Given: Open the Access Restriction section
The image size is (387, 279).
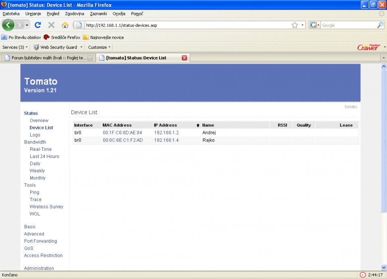Looking at the screenshot, I should click(43, 255).
